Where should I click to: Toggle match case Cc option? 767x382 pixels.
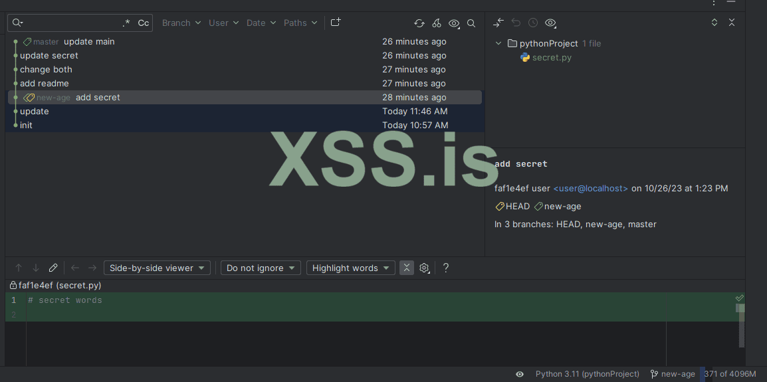[144, 23]
